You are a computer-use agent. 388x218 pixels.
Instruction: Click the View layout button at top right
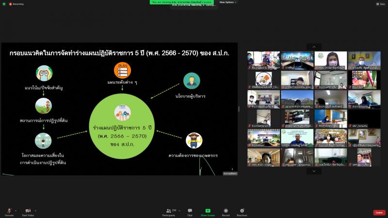click(x=381, y=4)
